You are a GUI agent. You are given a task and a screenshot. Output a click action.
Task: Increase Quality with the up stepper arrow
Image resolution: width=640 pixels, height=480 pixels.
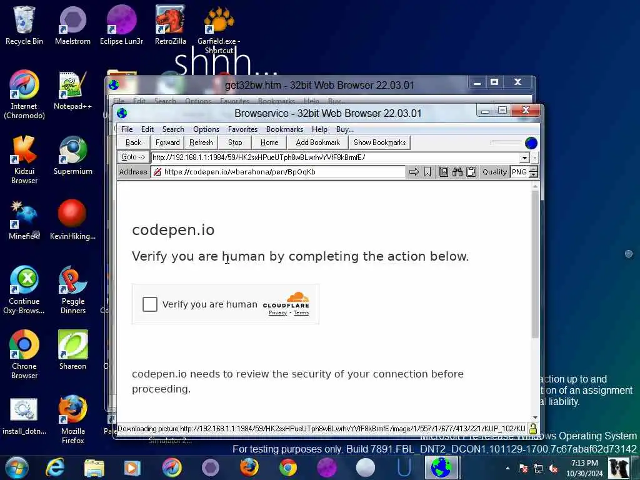pos(534,169)
